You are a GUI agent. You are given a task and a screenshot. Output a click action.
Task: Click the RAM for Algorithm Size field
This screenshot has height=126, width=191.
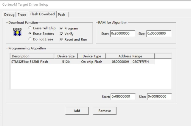(x=159, y=34)
